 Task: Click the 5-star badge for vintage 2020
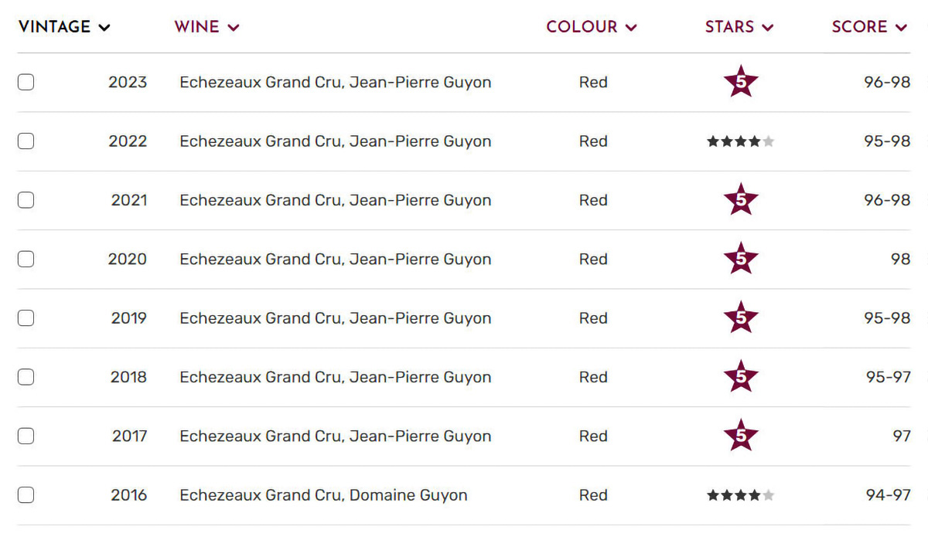point(741,259)
